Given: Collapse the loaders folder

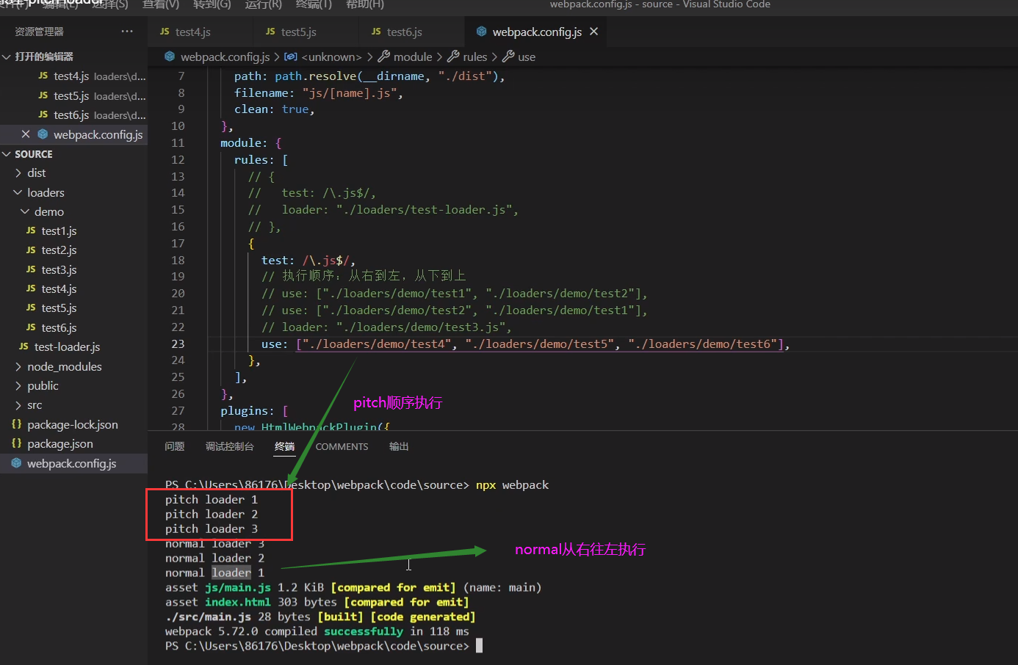Looking at the screenshot, I should [18, 192].
